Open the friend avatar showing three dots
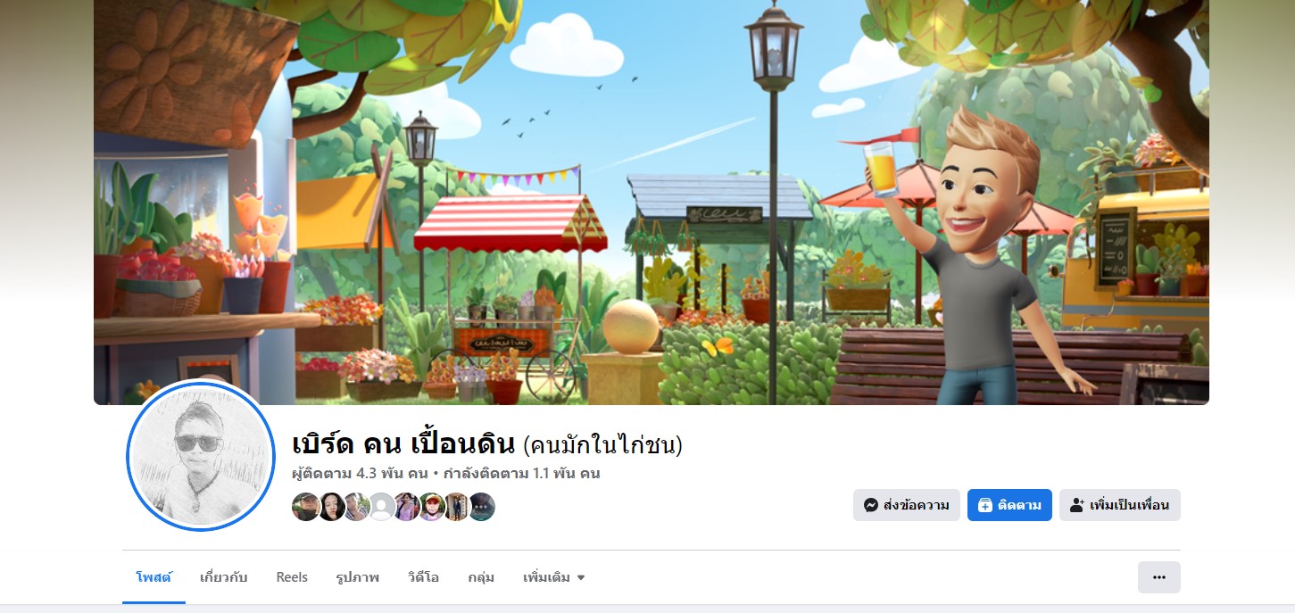The width and height of the screenshot is (1295, 613). click(481, 507)
